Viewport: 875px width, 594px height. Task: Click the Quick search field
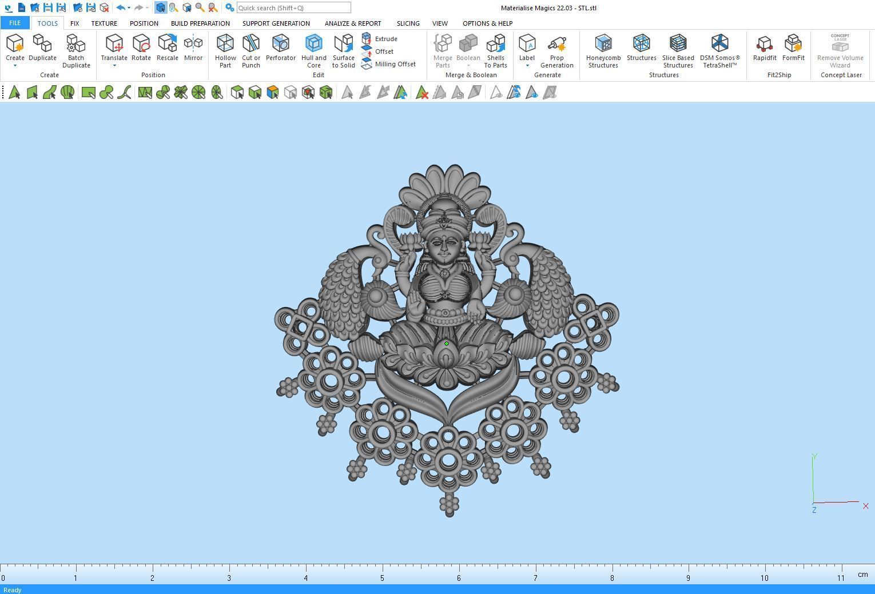[x=293, y=7]
